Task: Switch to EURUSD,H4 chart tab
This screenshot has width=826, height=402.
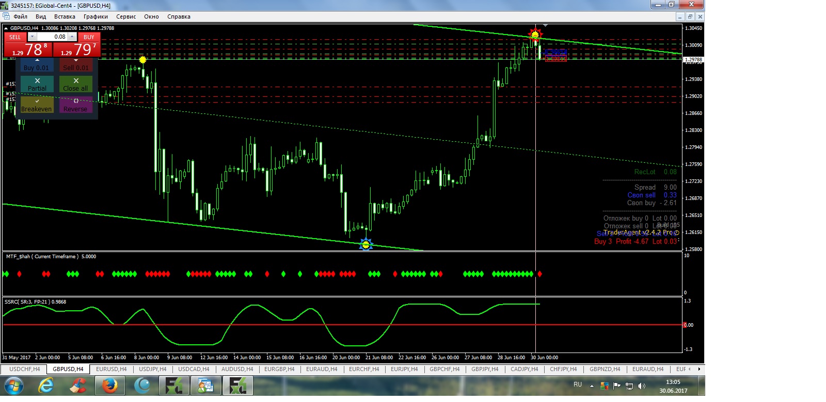Action: tap(111, 369)
